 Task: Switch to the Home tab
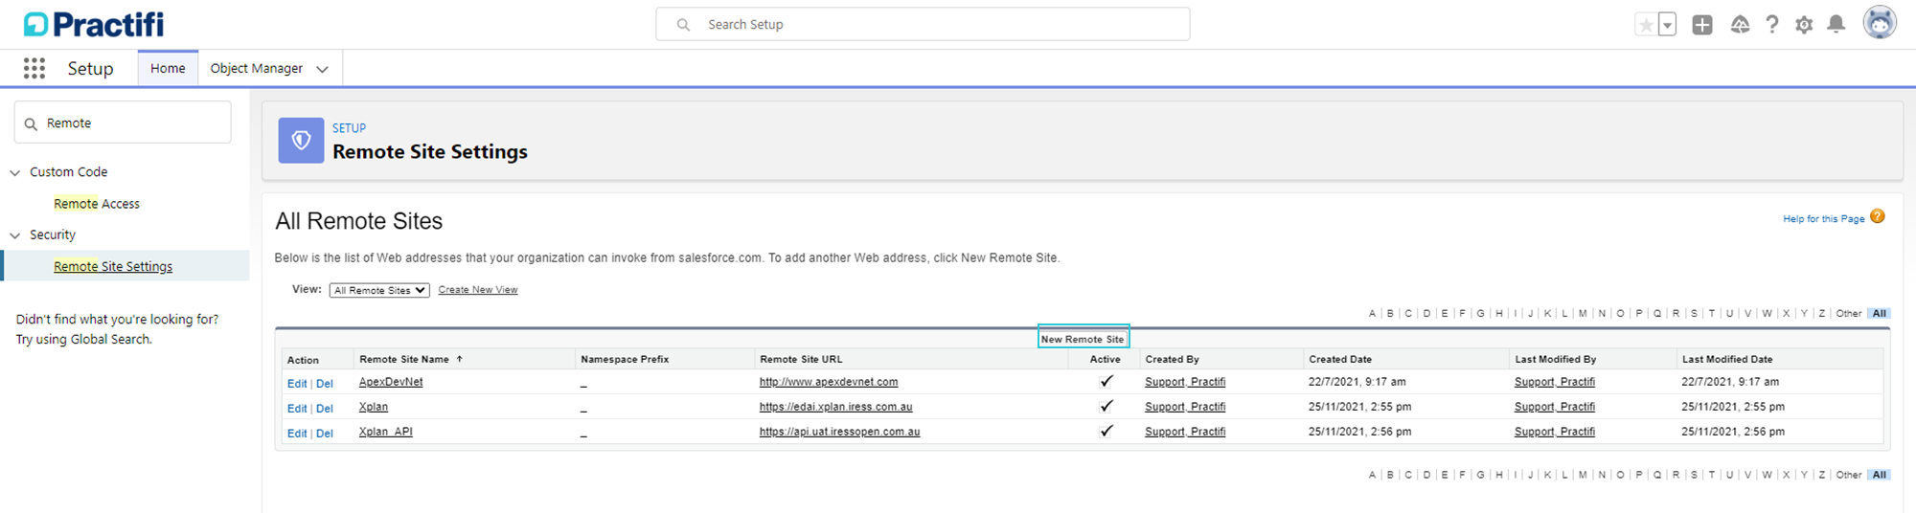pyautogui.click(x=168, y=68)
